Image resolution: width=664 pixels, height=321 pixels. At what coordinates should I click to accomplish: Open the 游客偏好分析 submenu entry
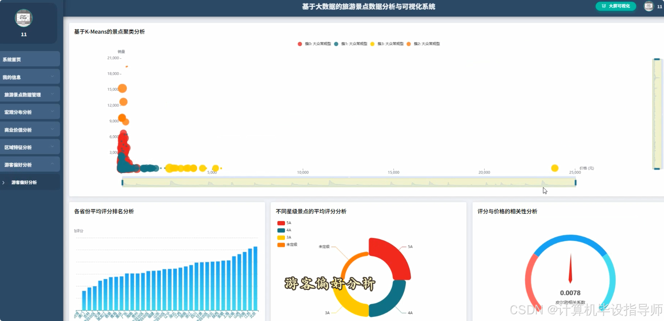click(30, 182)
